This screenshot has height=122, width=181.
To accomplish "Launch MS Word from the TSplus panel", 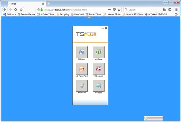I will [82, 52].
